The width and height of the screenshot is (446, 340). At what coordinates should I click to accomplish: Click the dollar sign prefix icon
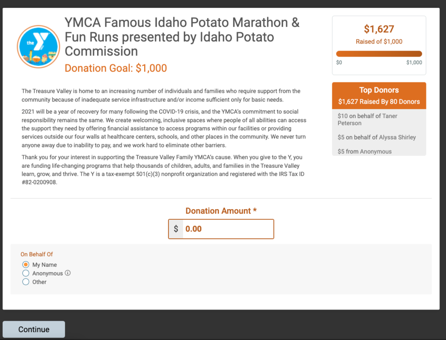pos(176,229)
